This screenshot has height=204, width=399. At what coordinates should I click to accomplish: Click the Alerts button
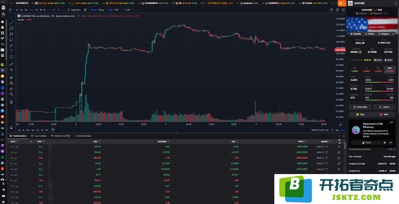pos(384,107)
